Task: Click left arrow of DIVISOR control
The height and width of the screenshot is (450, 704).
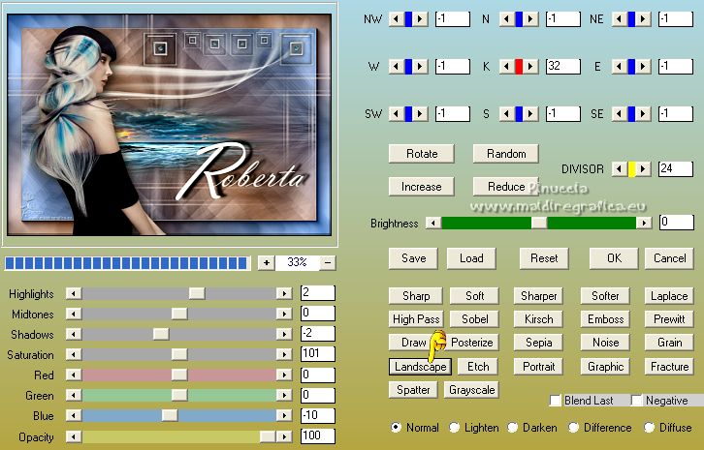Action: pos(618,169)
